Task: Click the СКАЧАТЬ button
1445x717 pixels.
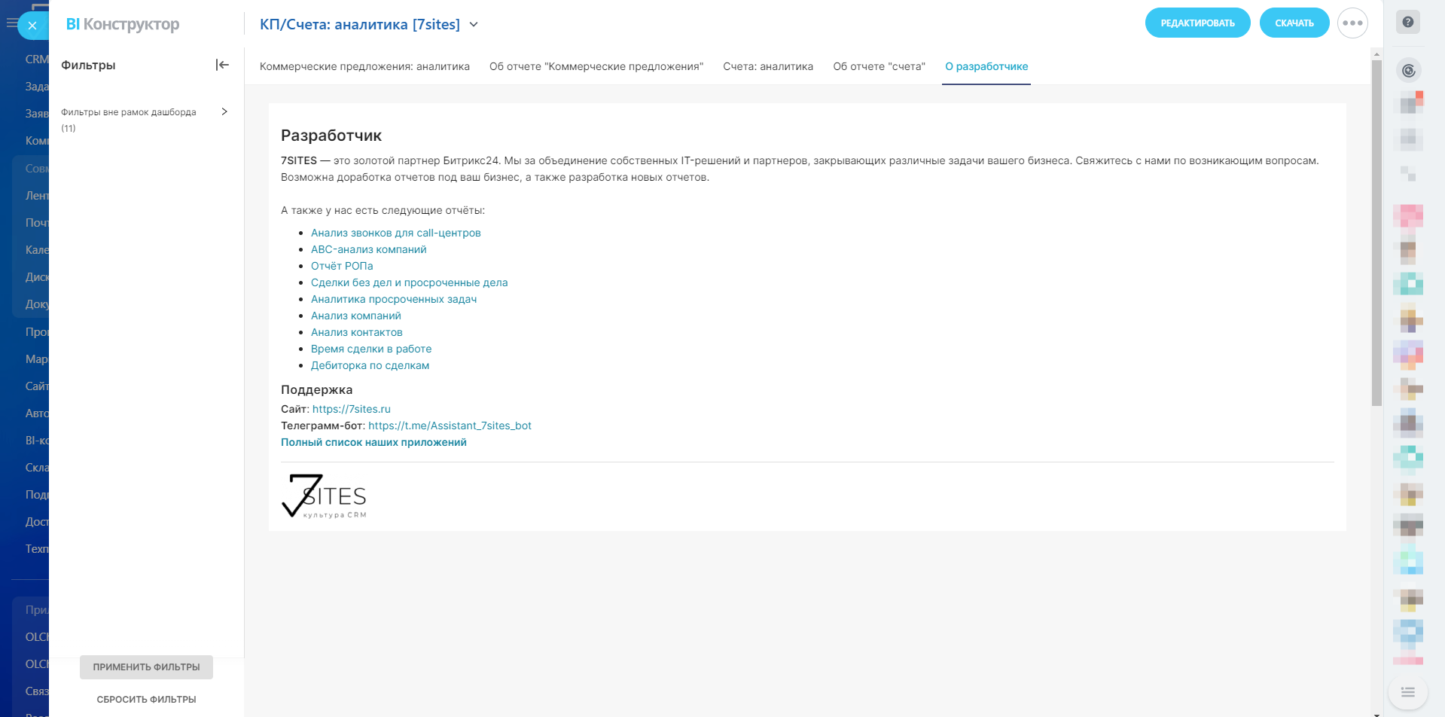Action: [1294, 23]
